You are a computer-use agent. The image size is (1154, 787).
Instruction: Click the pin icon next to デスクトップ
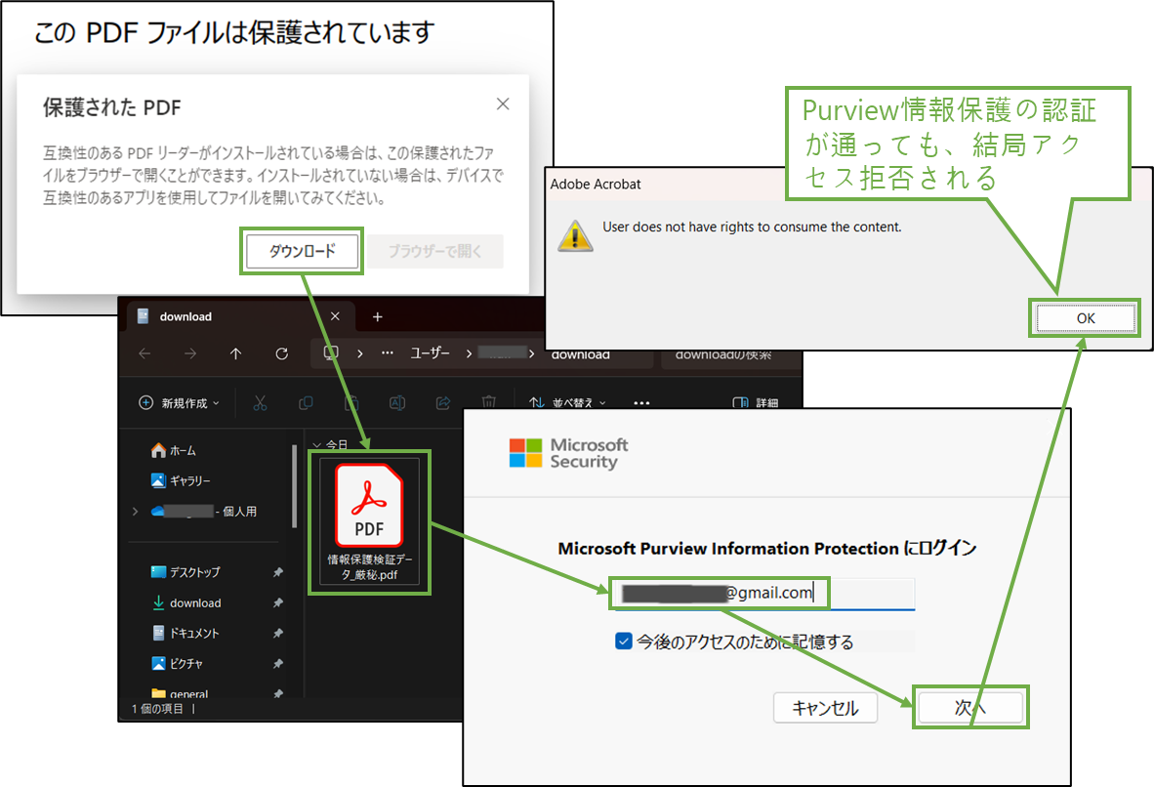click(277, 572)
